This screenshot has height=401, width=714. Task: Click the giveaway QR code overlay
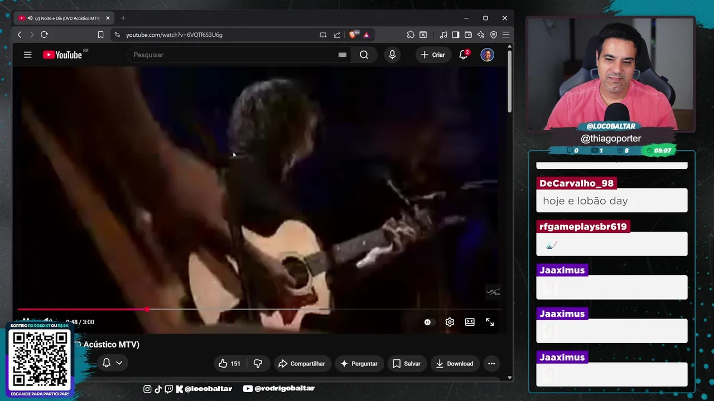[x=40, y=360]
